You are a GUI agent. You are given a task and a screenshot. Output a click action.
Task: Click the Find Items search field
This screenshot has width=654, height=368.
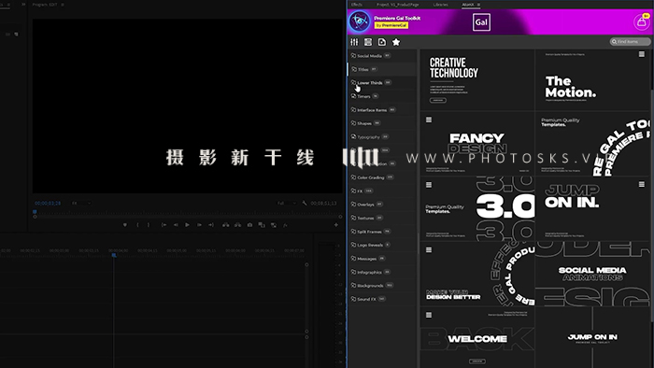(x=630, y=42)
